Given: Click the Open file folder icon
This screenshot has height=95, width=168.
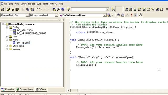Looking at the screenshot, I should coord(8,9).
